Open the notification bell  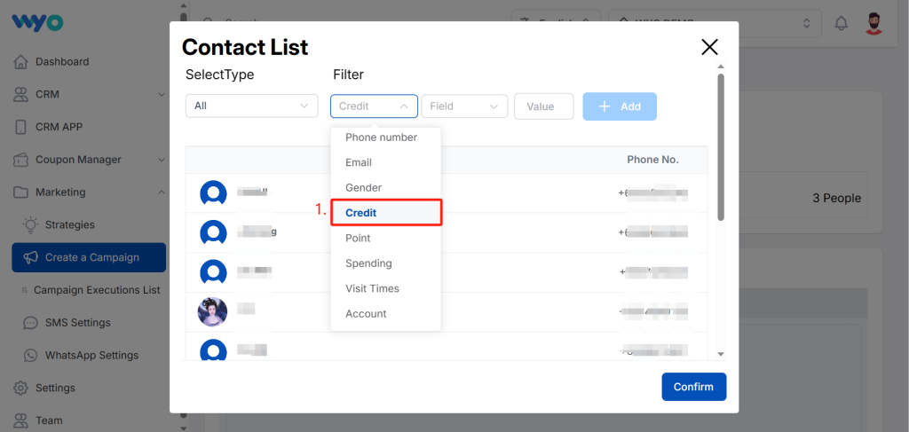pyautogui.click(x=841, y=23)
